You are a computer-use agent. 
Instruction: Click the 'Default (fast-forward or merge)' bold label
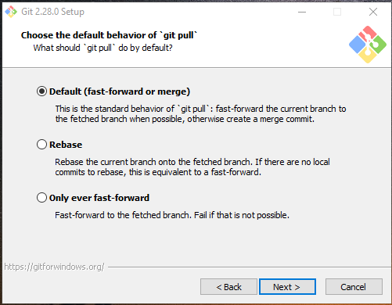point(120,91)
